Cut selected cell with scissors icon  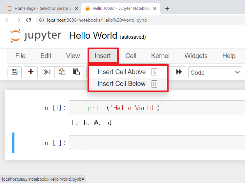click(47, 72)
